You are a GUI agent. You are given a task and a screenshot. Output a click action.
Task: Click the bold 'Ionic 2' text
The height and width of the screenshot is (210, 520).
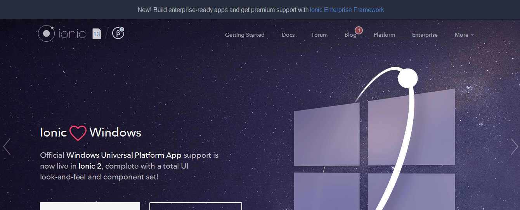[90, 166]
